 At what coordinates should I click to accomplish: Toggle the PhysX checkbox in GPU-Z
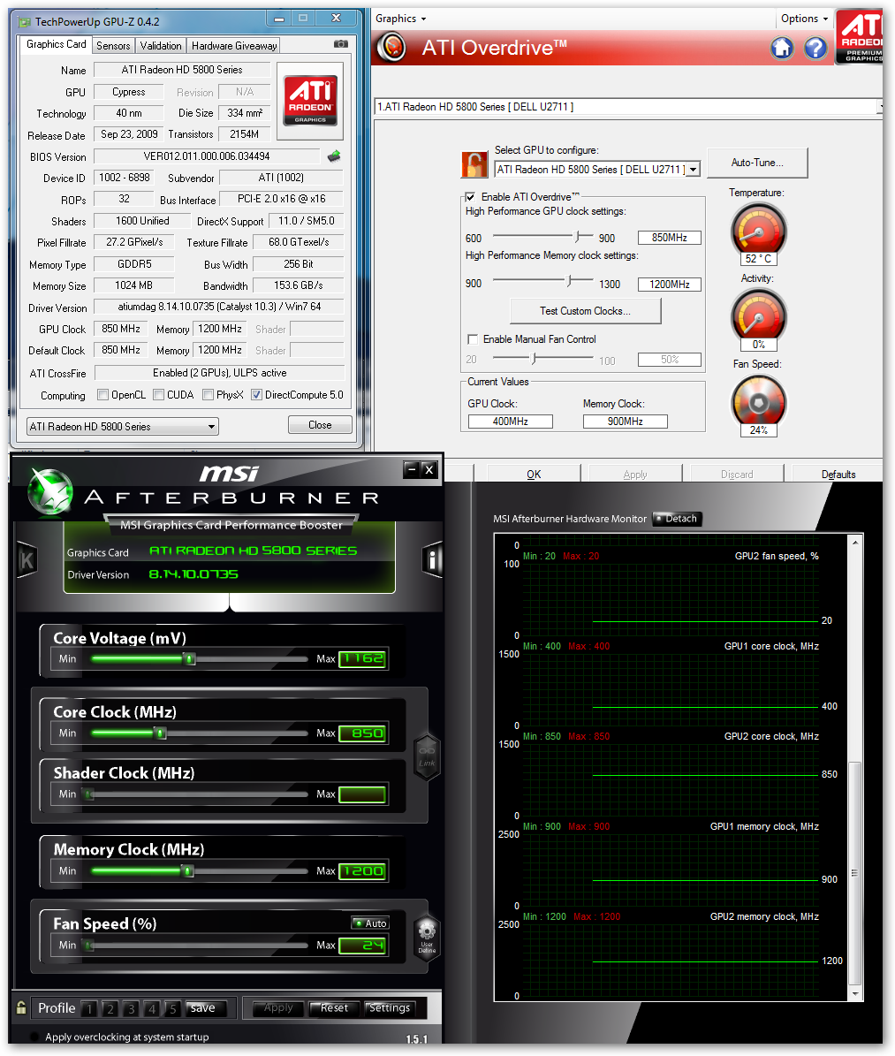click(x=209, y=395)
